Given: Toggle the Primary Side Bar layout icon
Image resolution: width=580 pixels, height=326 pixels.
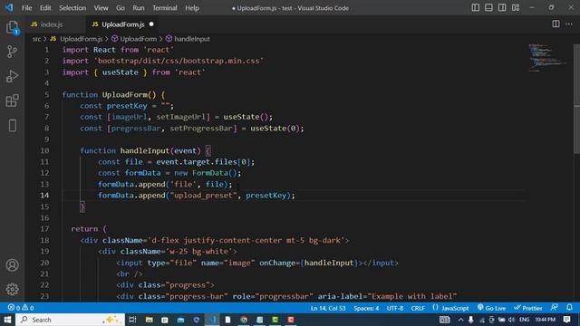Looking at the screenshot, I should coord(475,8).
